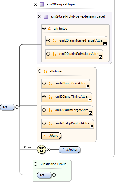Follow link arrow on animNamedTargetAttrs
Viewport: 115px width, 182px height.
[x=105, y=44]
